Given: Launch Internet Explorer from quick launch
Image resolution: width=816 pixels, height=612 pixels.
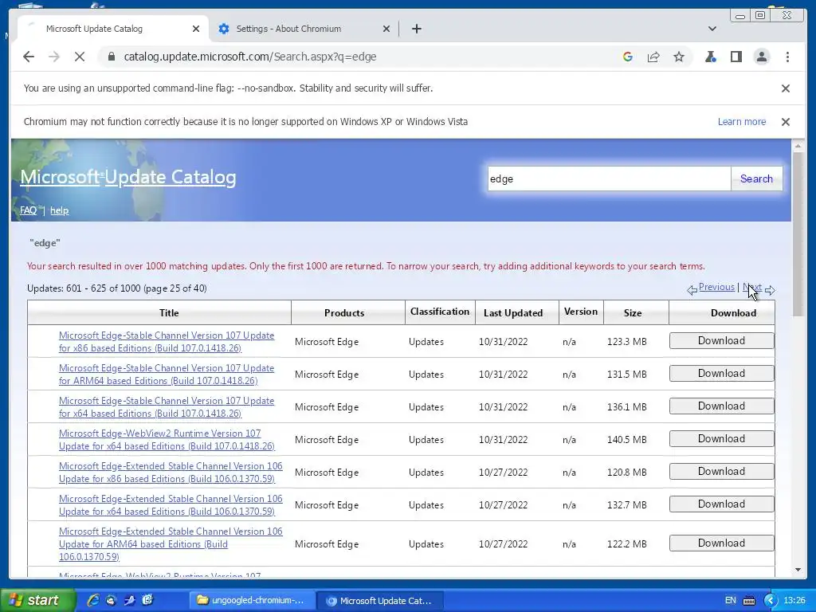Looking at the screenshot, I should tap(93, 601).
